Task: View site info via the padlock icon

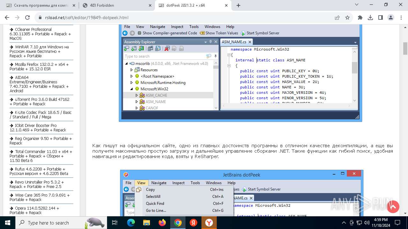Action: point(40,18)
